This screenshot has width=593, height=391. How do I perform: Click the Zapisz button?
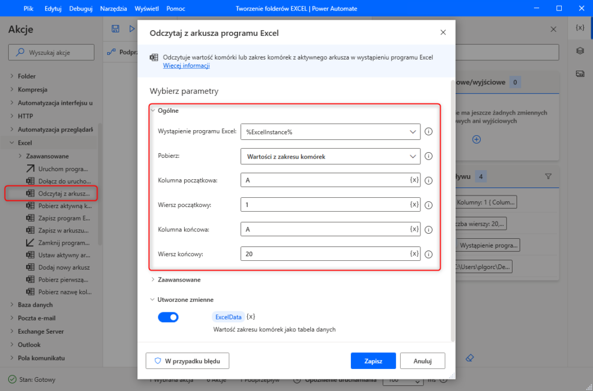373,360
